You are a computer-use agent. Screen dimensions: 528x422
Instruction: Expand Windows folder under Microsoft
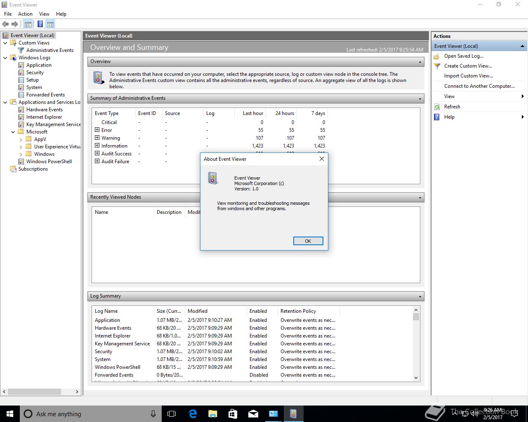click(21, 154)
